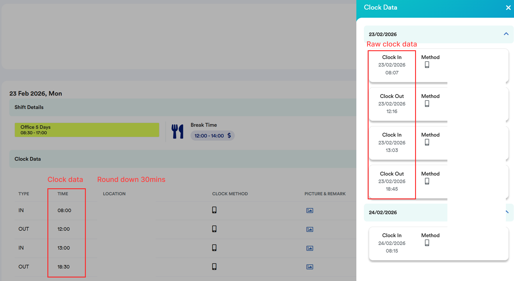
Task: Click mobile method icon for 08:07 Clock In
Action: (427, 65)
